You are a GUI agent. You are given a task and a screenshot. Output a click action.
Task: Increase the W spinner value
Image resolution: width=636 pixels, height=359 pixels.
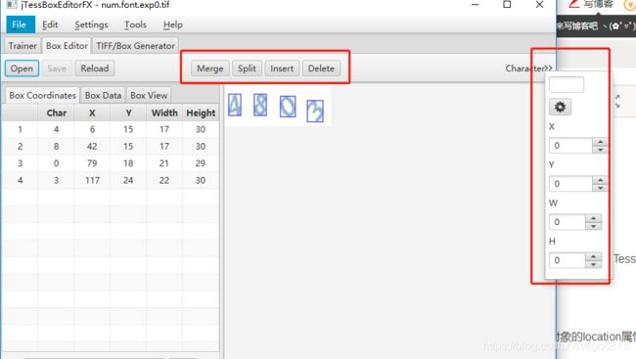point(593,218)
